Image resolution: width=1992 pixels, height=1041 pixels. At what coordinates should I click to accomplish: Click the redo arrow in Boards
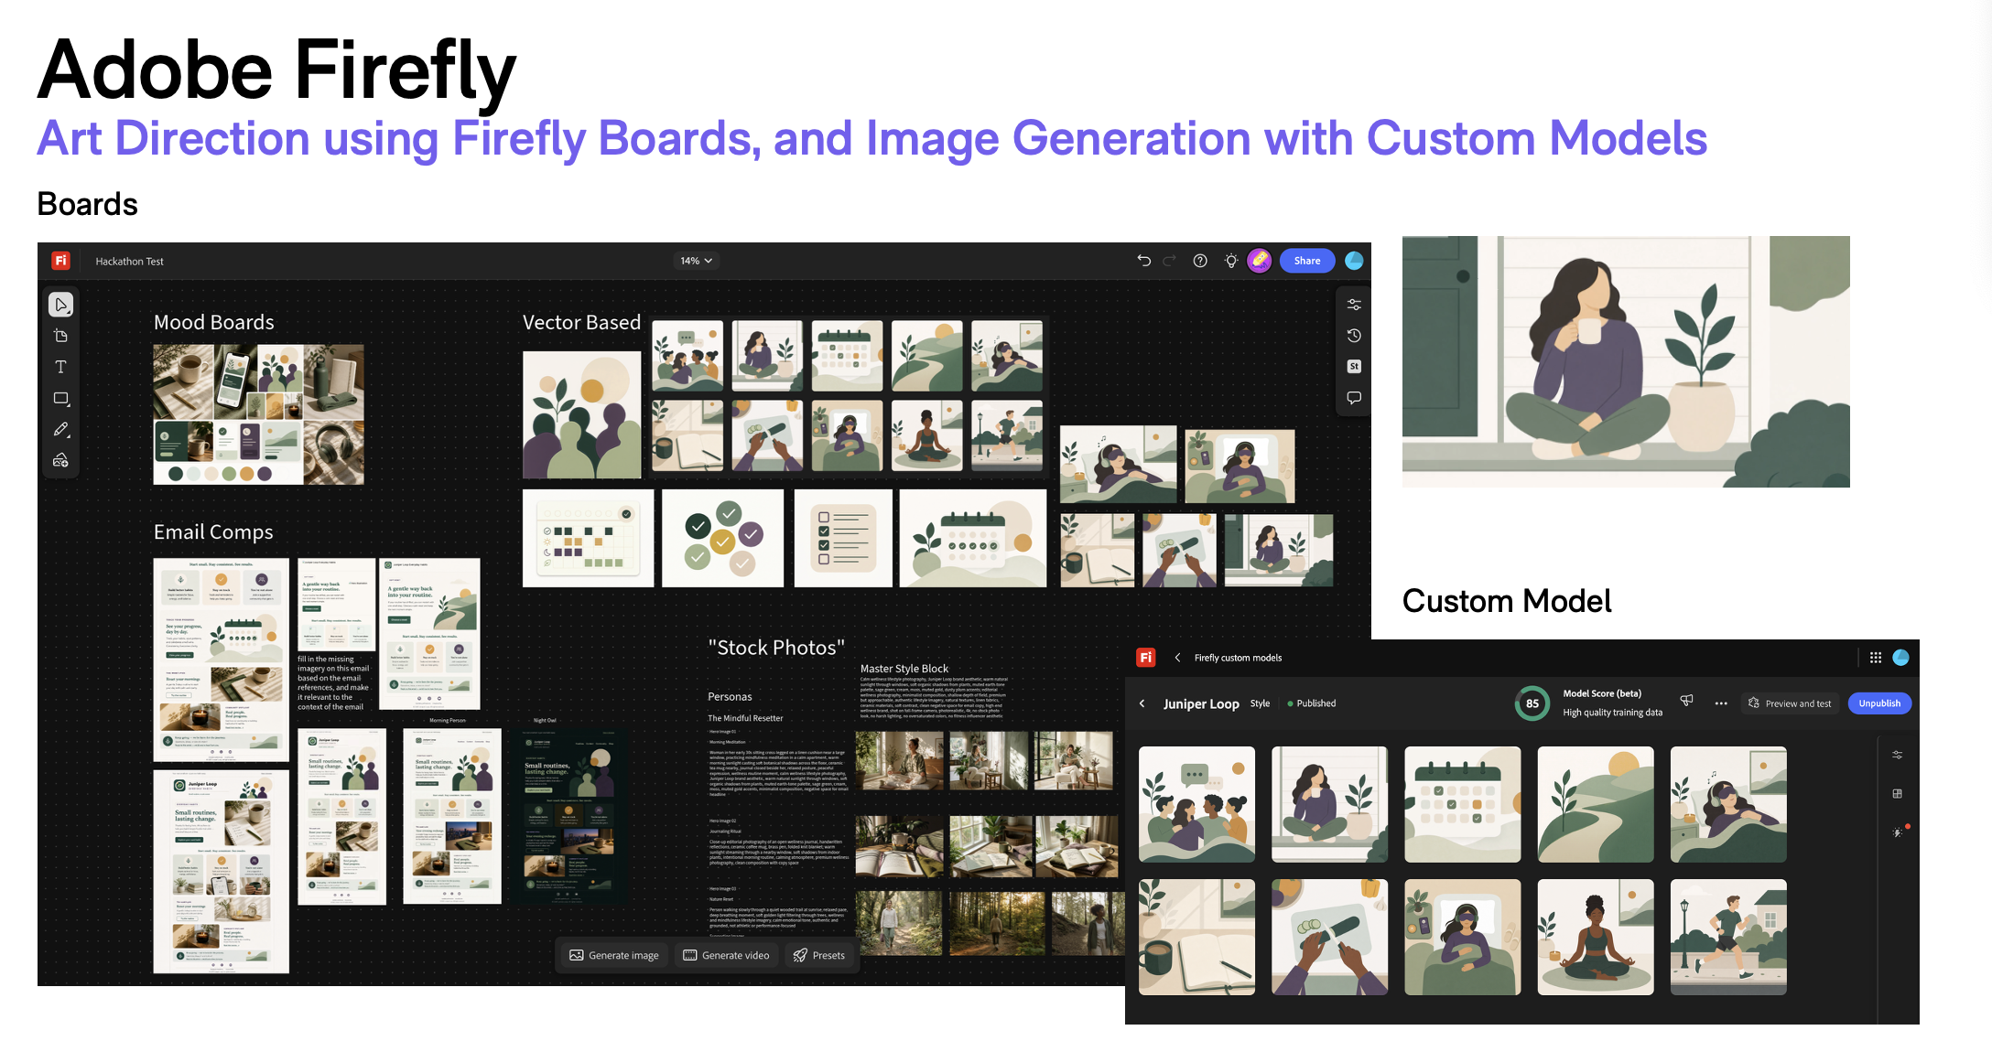1169,261
